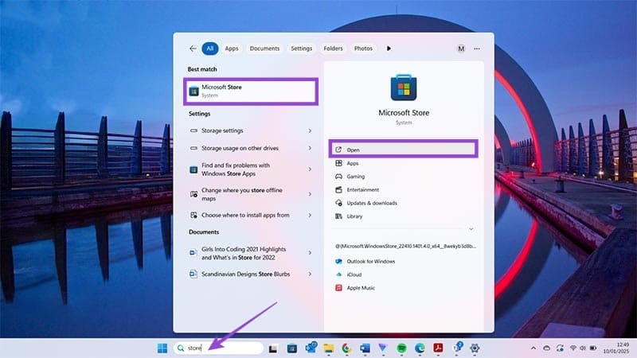Open the M account avatar

pos(461,49)
